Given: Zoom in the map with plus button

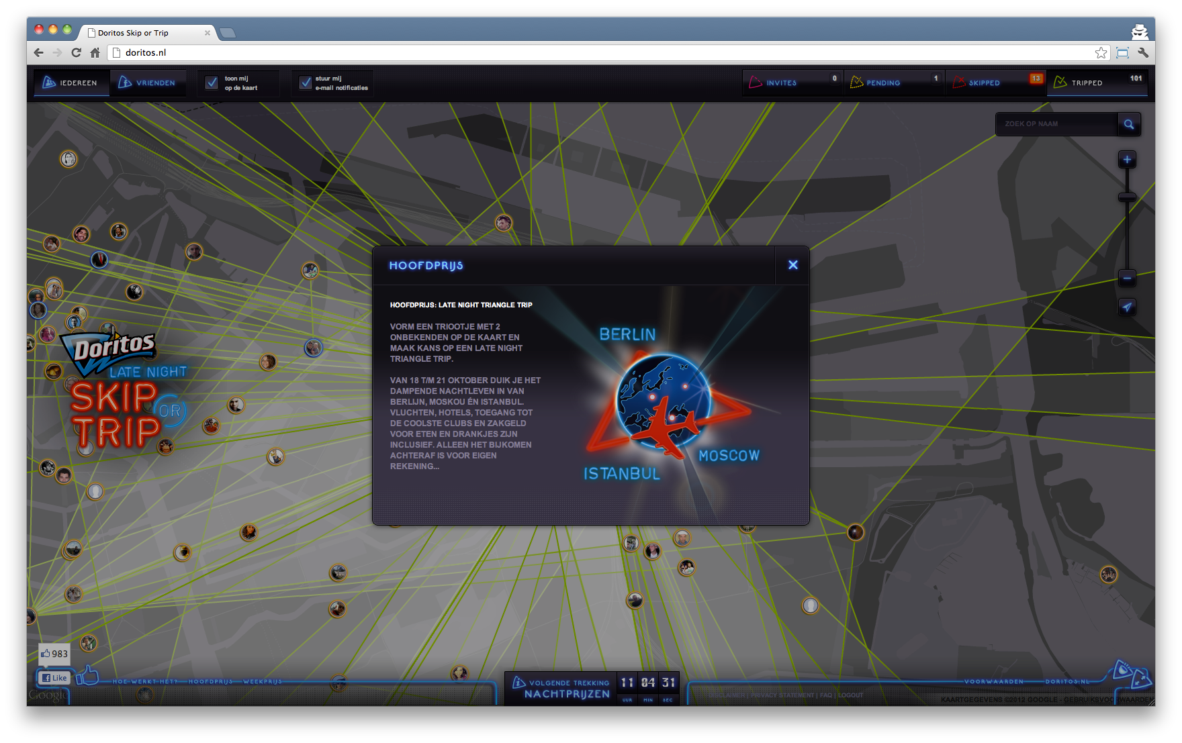Looking at the screenshot, I should tap(1127, 160).
